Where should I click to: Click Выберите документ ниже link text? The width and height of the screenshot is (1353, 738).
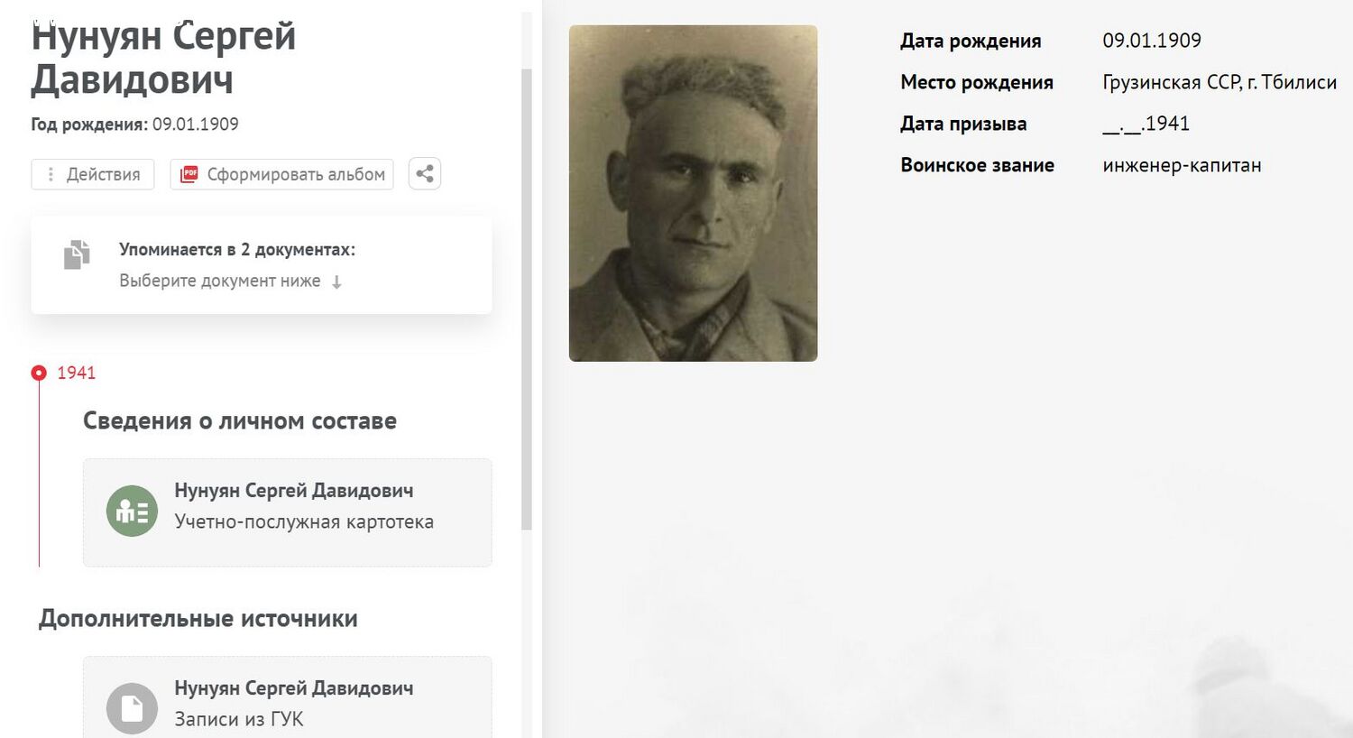click(x=220, y=281)
